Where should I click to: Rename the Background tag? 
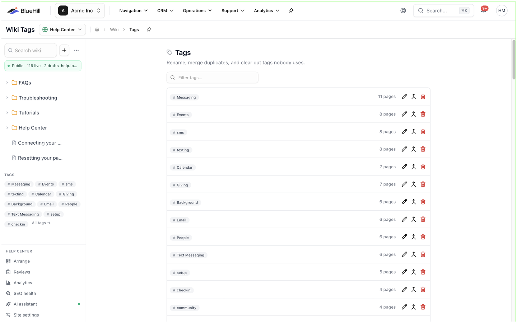point(404,202)
